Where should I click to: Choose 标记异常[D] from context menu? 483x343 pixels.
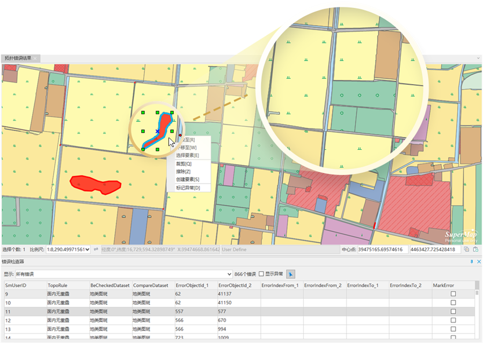click(188, 188)
